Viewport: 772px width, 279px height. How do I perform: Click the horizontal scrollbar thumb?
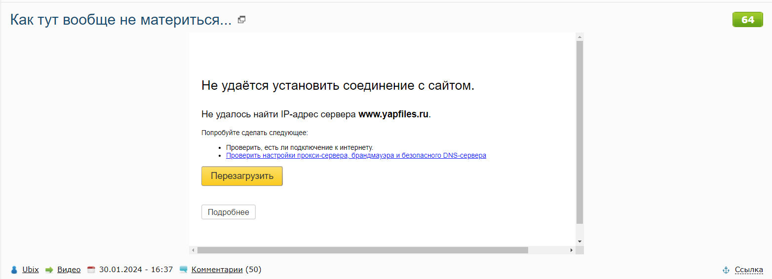(x=363, y=250)
